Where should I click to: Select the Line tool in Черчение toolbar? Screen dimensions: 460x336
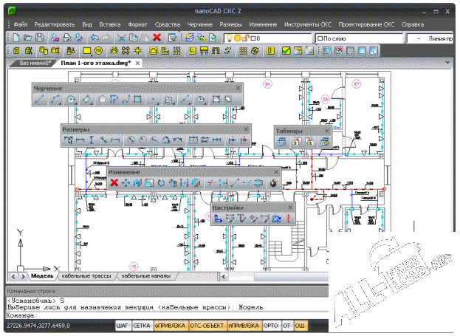40,99
